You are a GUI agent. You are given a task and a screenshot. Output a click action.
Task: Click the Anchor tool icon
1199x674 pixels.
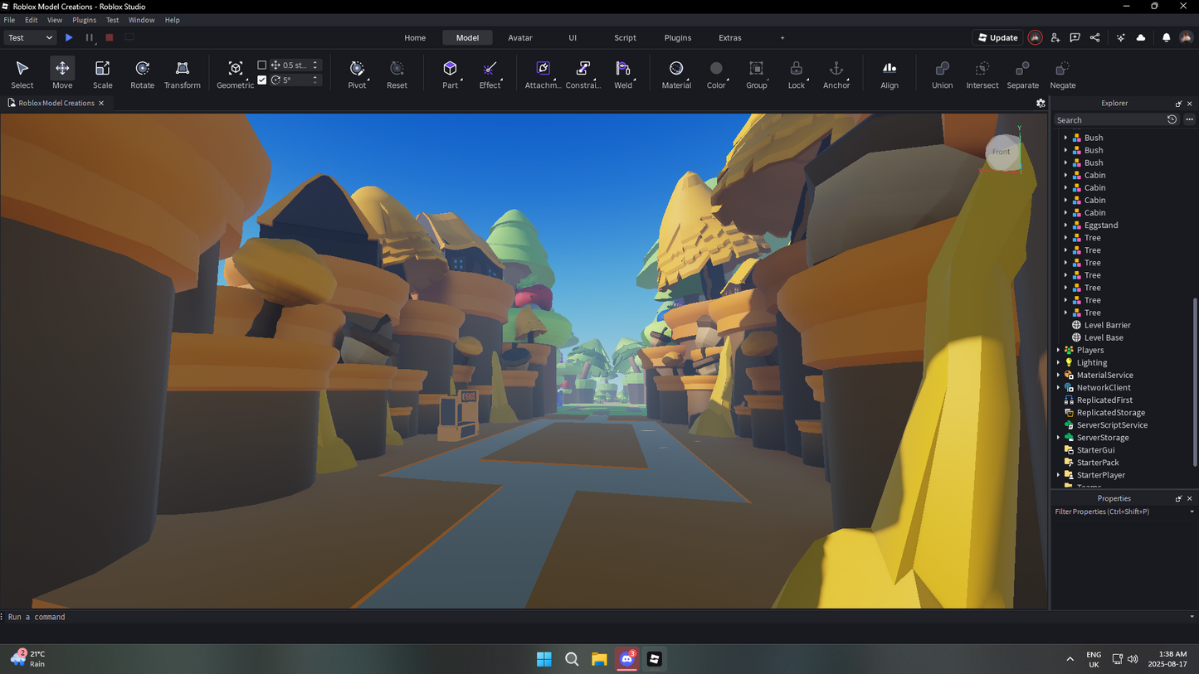point(836,73)
